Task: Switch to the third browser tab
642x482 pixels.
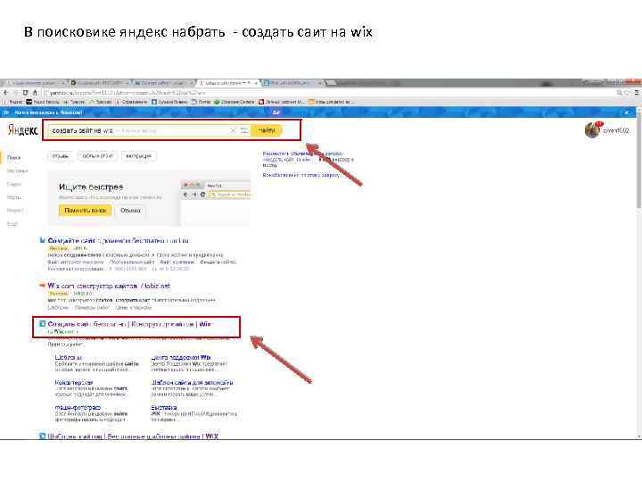Action: [x=163, y=83]
